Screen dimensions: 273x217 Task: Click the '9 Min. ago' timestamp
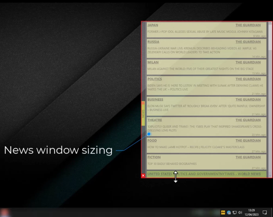click(x=259, y=36)
